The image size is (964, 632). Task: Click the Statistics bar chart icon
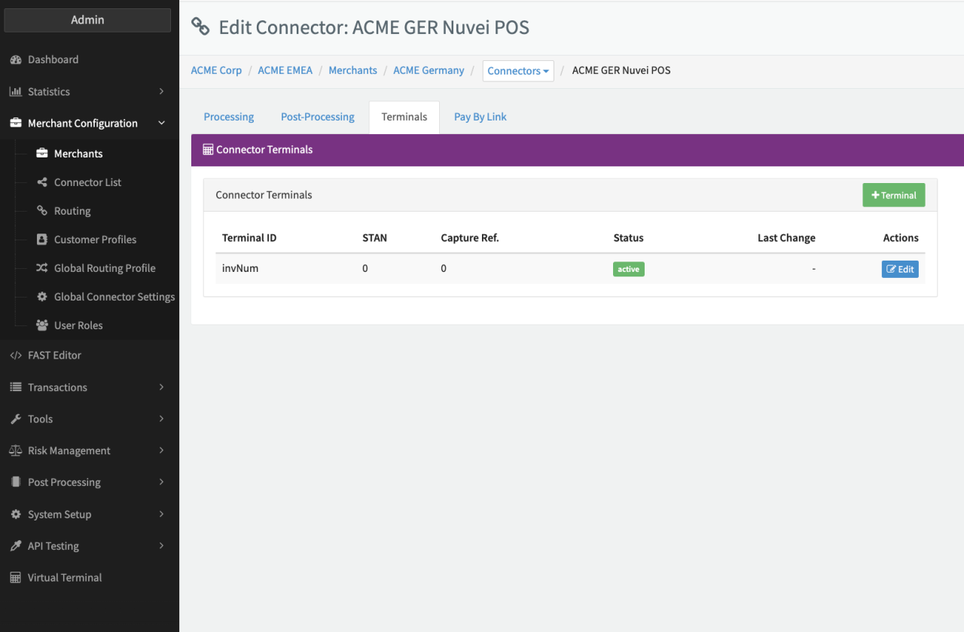(x=15, y=92)
